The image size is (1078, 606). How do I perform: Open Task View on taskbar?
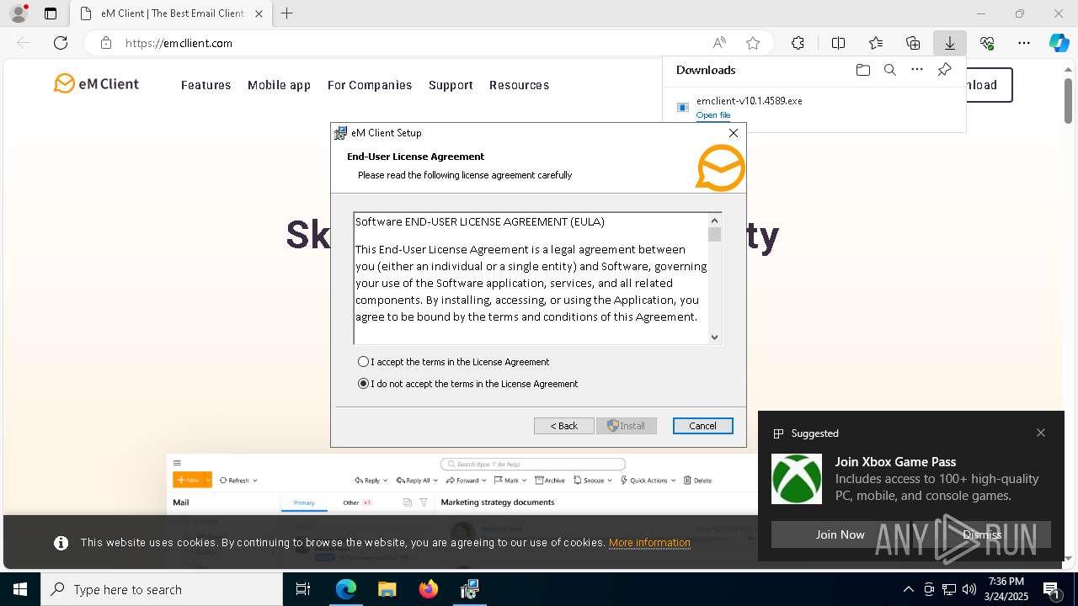[x=303, y=589]
